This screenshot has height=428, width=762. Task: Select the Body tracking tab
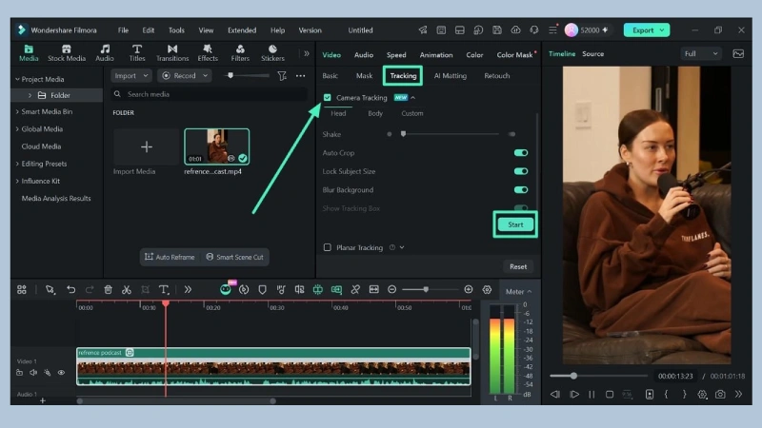pos(375,113)
